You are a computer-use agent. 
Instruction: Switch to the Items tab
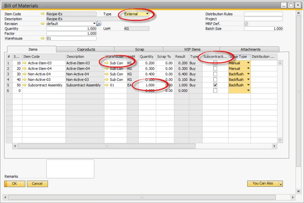32,49
